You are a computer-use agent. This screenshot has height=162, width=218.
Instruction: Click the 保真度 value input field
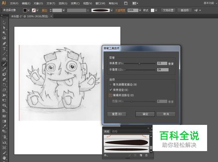click(x=162, y=63)
